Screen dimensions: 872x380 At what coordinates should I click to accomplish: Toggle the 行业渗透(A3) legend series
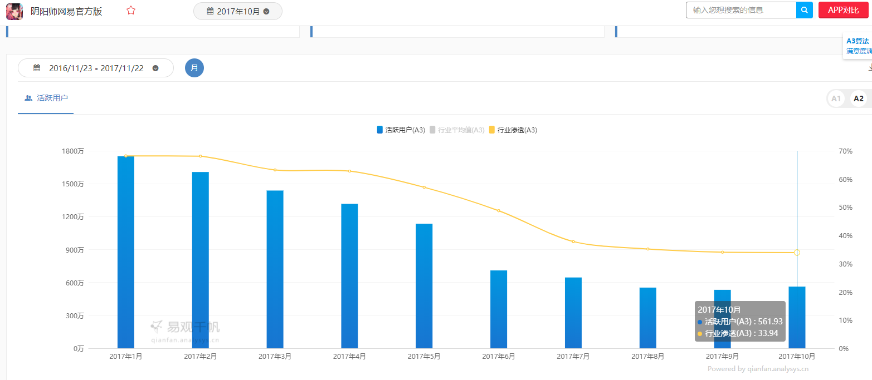click(x=513, y=130)
